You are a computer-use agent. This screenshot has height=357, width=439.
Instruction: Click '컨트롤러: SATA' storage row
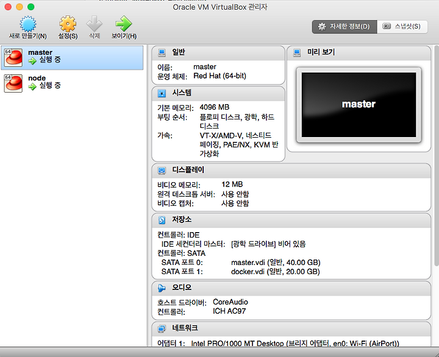(x=182, y=253)
